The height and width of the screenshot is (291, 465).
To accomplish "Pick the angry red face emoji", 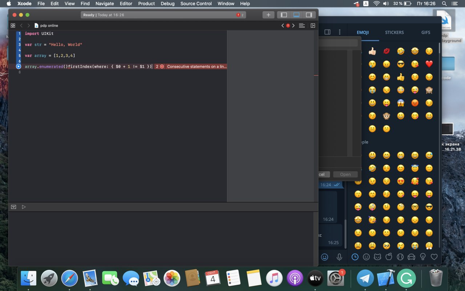I will click(415, 103).
